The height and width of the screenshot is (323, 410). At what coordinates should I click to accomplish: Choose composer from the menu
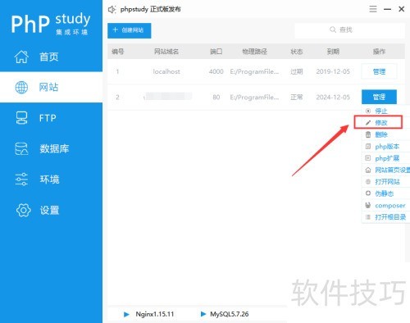385,205
